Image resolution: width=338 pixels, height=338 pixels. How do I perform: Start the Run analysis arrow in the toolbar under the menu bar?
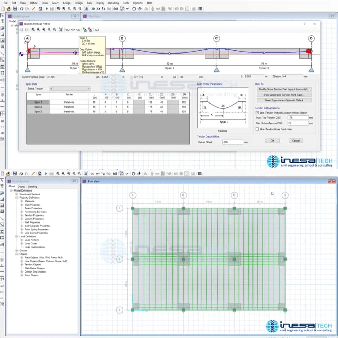click(46, 8)
